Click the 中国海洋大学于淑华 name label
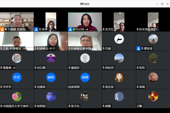 point(15,106)
